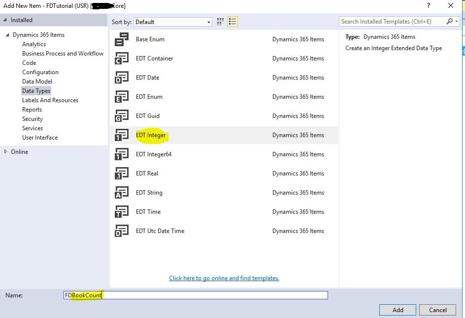Select the EDT Container row text
The image size is (465, 318).
[155, 58]
